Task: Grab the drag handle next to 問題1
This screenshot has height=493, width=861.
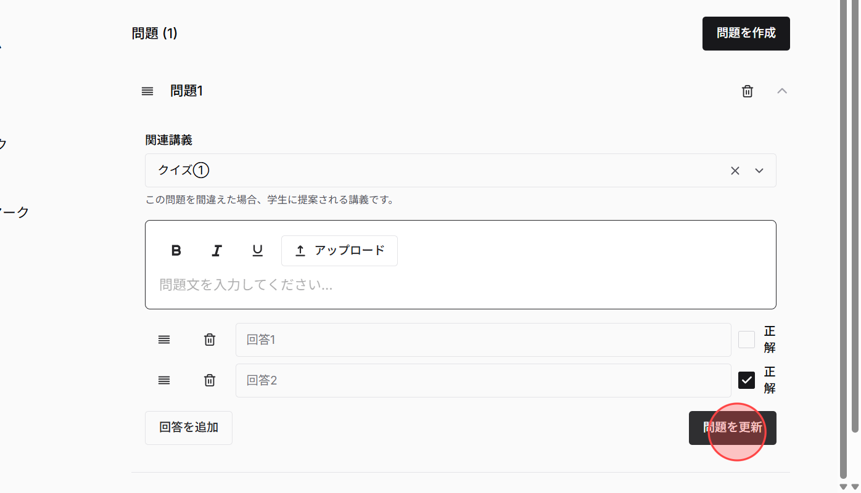Action: (x=147, y=91)
